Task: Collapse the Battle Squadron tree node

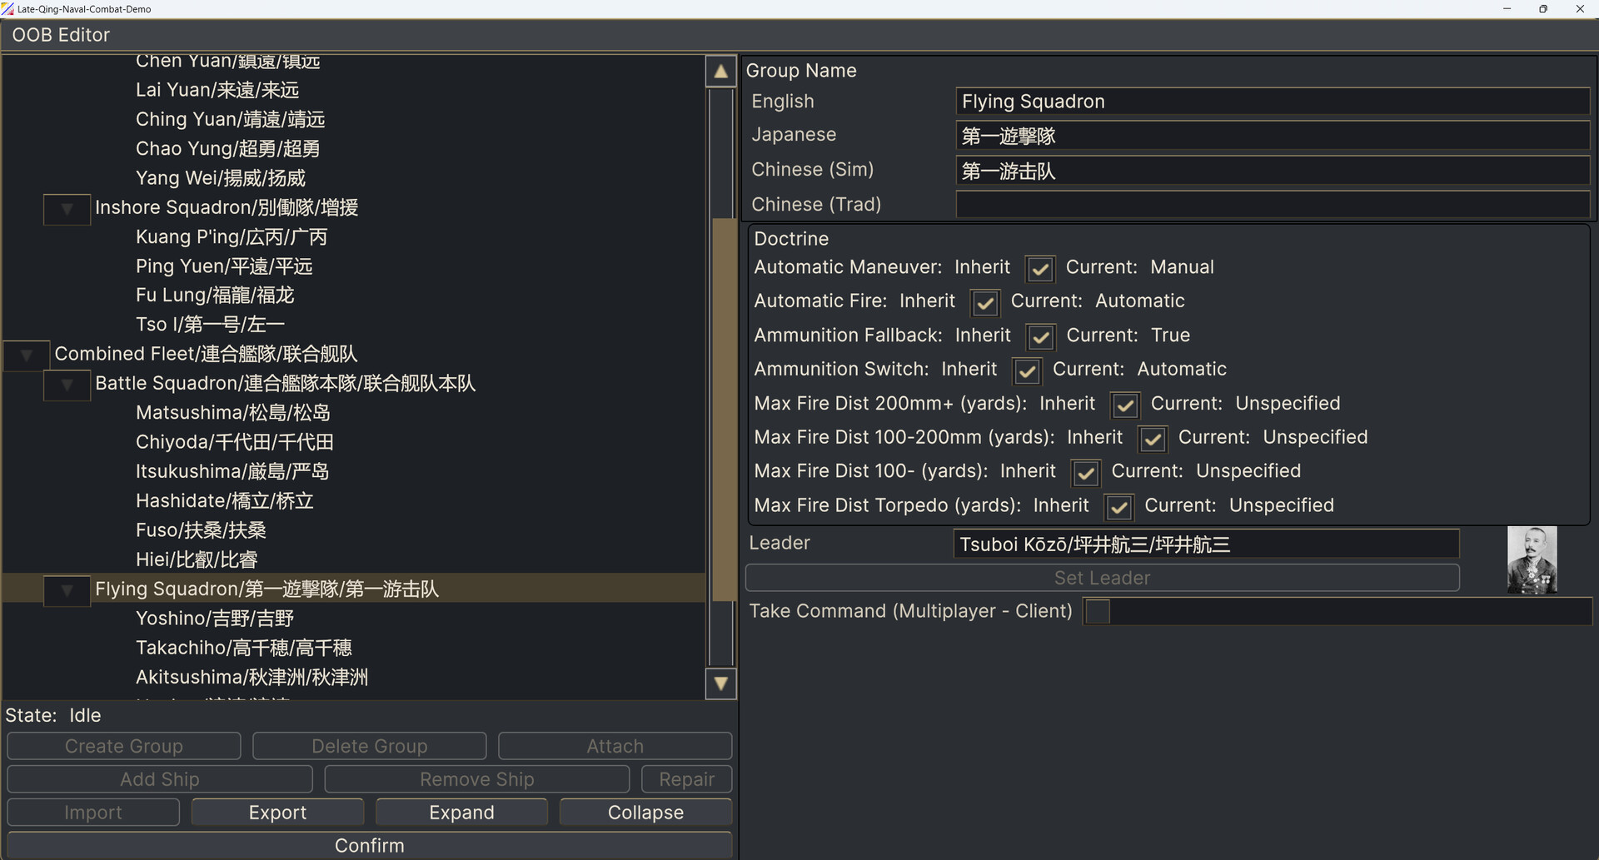Action: 67,385
